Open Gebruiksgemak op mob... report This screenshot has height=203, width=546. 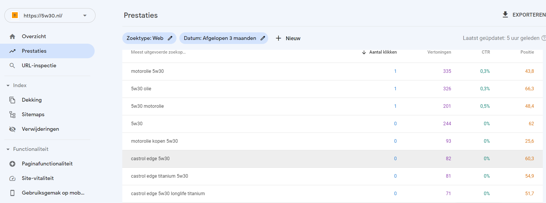coord(53,193)
